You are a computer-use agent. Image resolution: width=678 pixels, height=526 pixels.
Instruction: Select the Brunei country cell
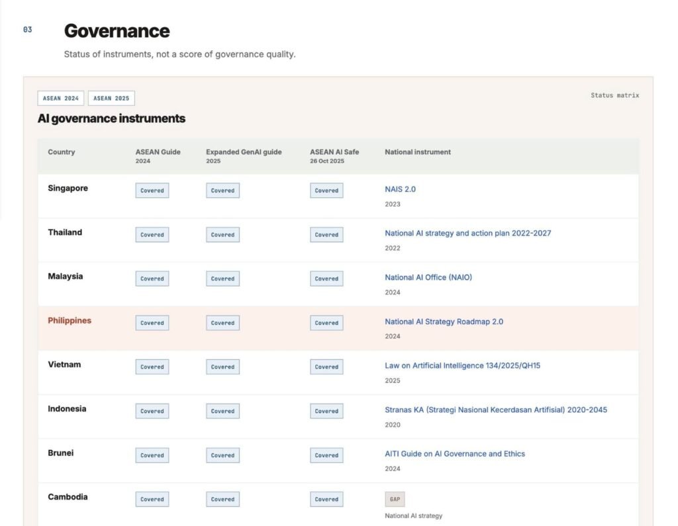tap(60, 453)
